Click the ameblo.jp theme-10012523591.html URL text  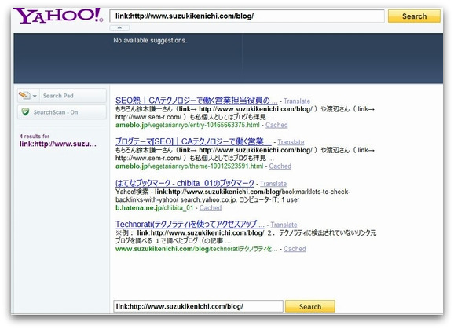(x=189, y=166)
